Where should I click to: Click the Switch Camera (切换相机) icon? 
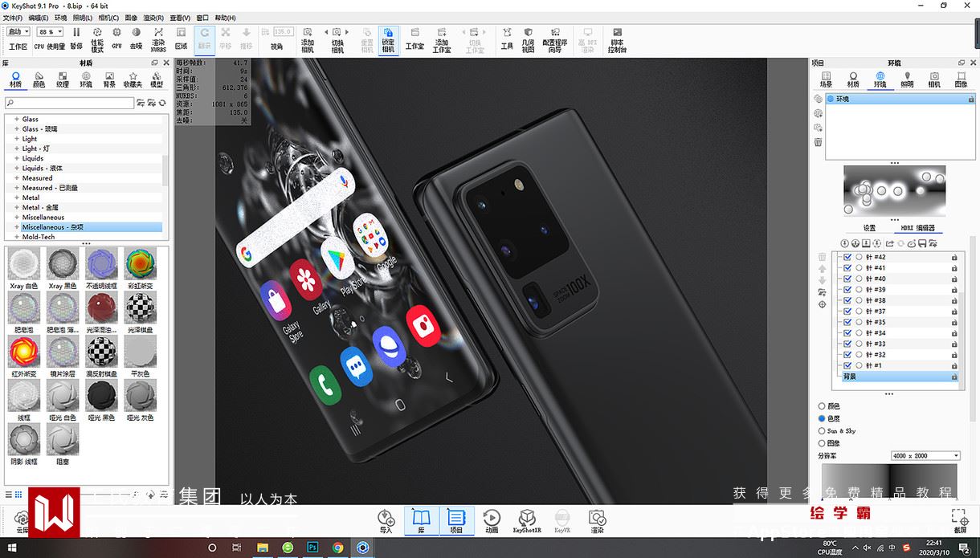pyautogui.click(x=337, y=40)
